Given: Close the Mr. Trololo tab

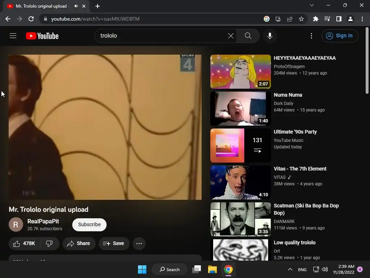Looking at the screenshot, I should pyautogui.click(x=84, y=6).
